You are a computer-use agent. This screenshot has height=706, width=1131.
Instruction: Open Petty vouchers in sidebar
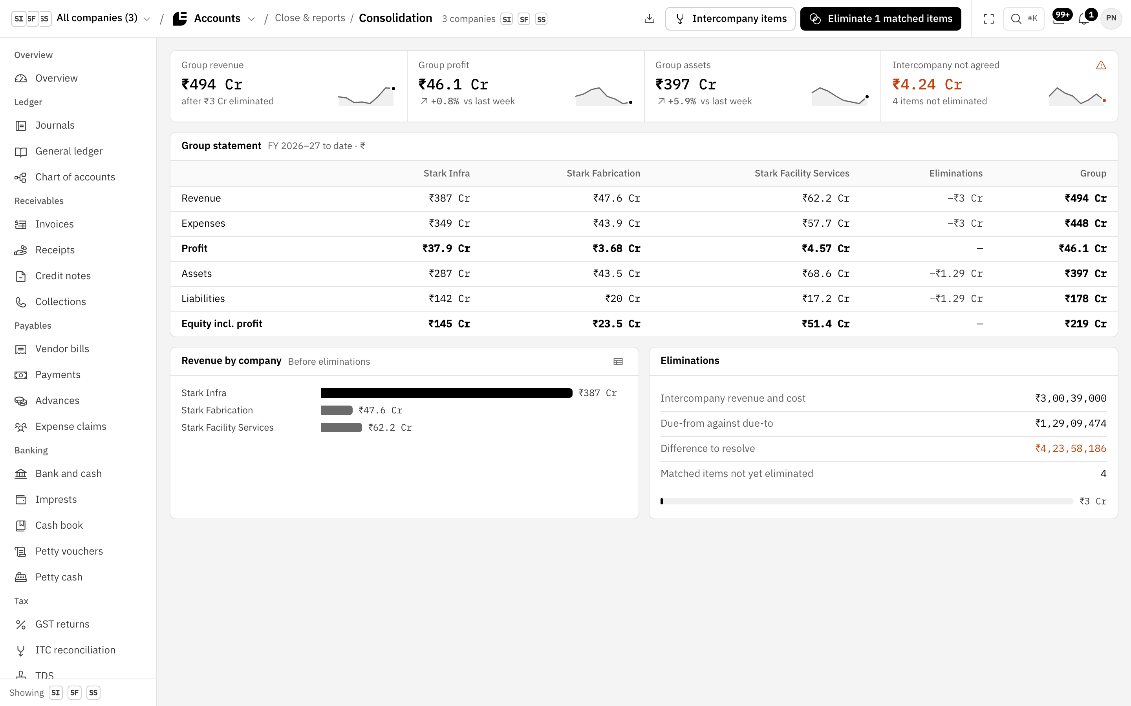pyautogui.click(x=78, y=551)
